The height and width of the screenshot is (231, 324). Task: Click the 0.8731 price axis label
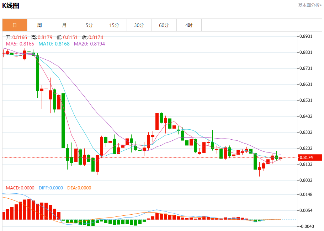click(306, 68)
